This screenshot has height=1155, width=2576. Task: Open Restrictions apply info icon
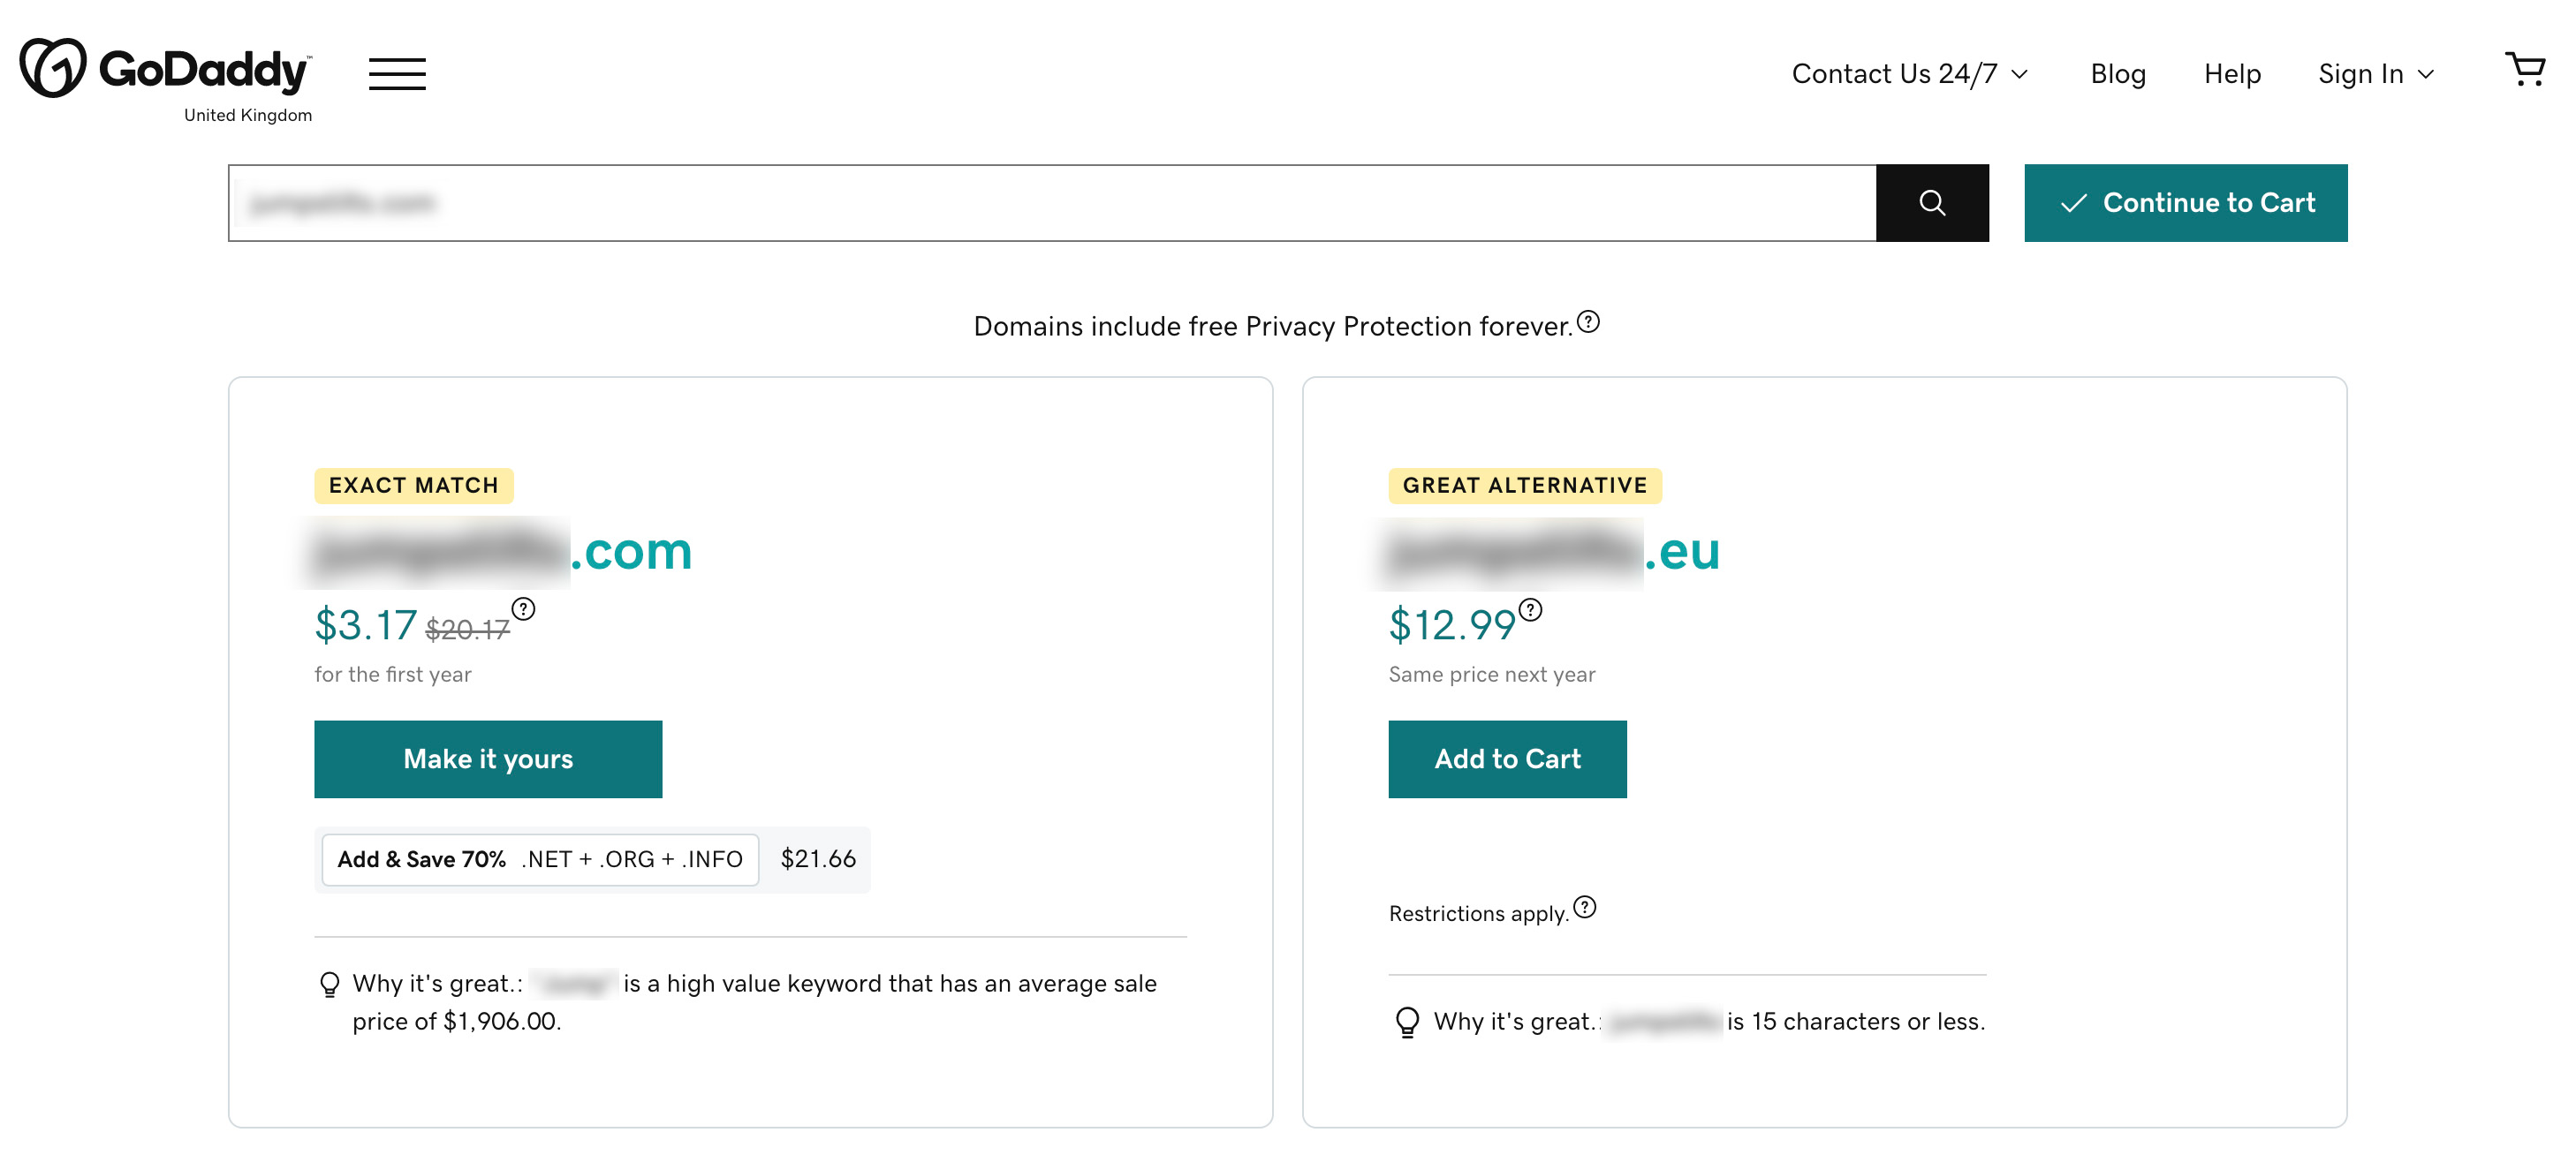tap(1585, 907)
